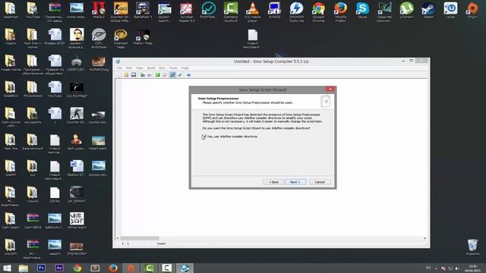Screen dimensions: 486x273
Task: Open Photoshop from the taskbar
Action: tap(41, 268)
